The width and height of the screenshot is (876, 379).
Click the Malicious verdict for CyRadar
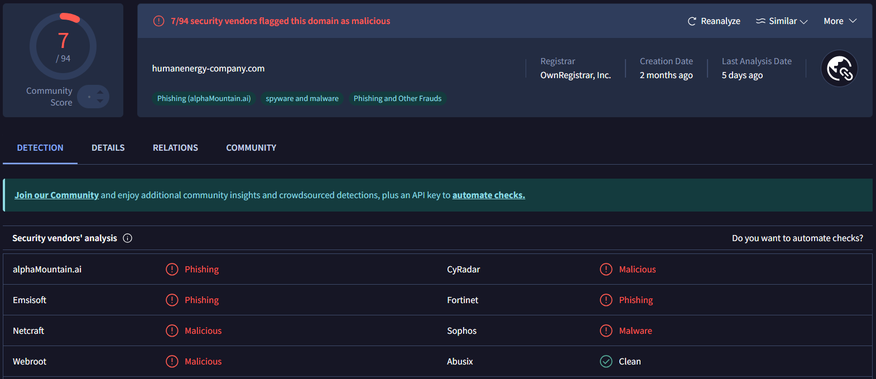click(637, 270)
